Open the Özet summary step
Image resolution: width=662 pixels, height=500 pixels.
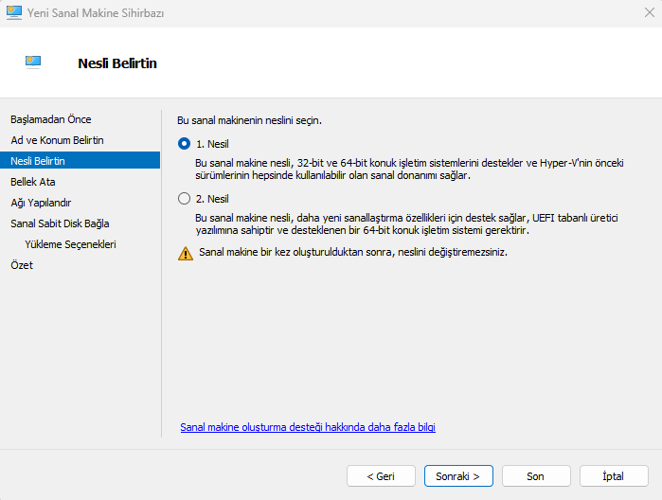click(x=22, y=265)
